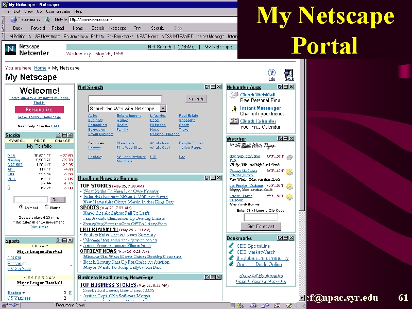Close the Sports panel
Viewport: 412px width, 309px height.
(x=70, y=241)
